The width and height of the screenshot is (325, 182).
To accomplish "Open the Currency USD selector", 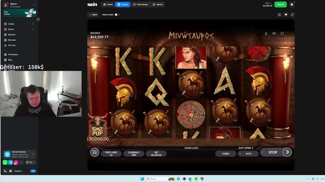I will [134, 154].
